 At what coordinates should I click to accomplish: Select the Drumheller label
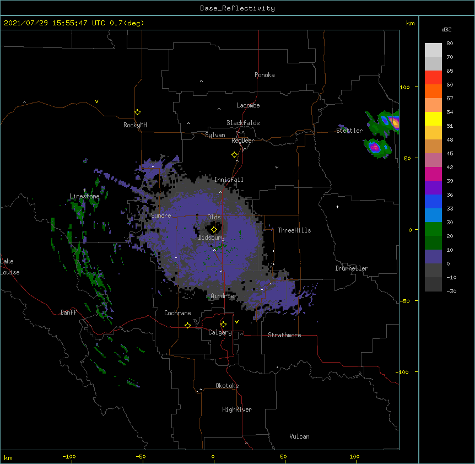pyautogui.click(x=352, y=268)
